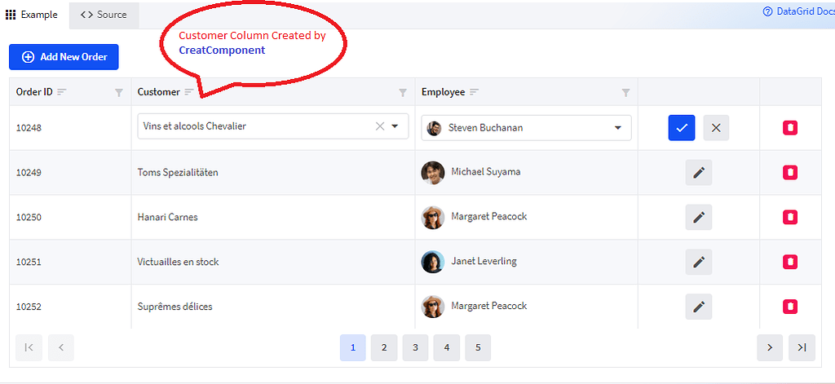Sort by the Customer column header
Viewport: 835px width, 384px height.
point(159,92)
